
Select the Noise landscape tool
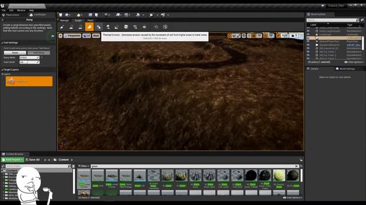(117, 27)
